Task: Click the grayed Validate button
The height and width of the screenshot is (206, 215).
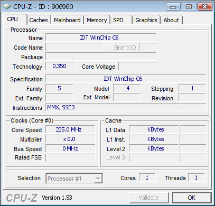Action: point(149,198)
